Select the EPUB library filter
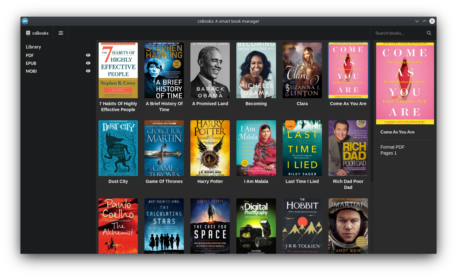The width and height of the screenshot is (457, 278). (x=31, y=63)
